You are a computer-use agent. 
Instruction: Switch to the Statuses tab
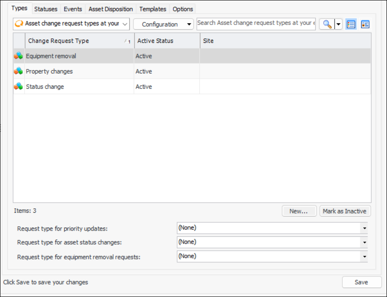click(45, 9)
